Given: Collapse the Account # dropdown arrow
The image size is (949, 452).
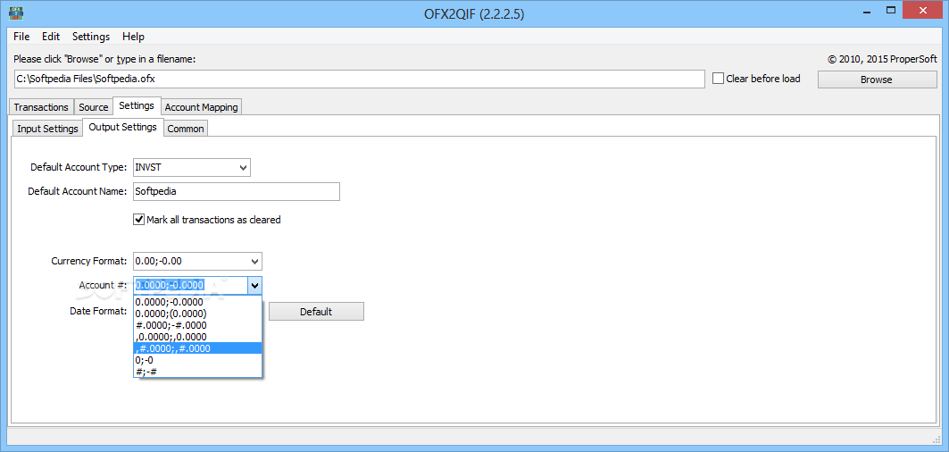Looking at the screenshot, I should click(254, 285).
